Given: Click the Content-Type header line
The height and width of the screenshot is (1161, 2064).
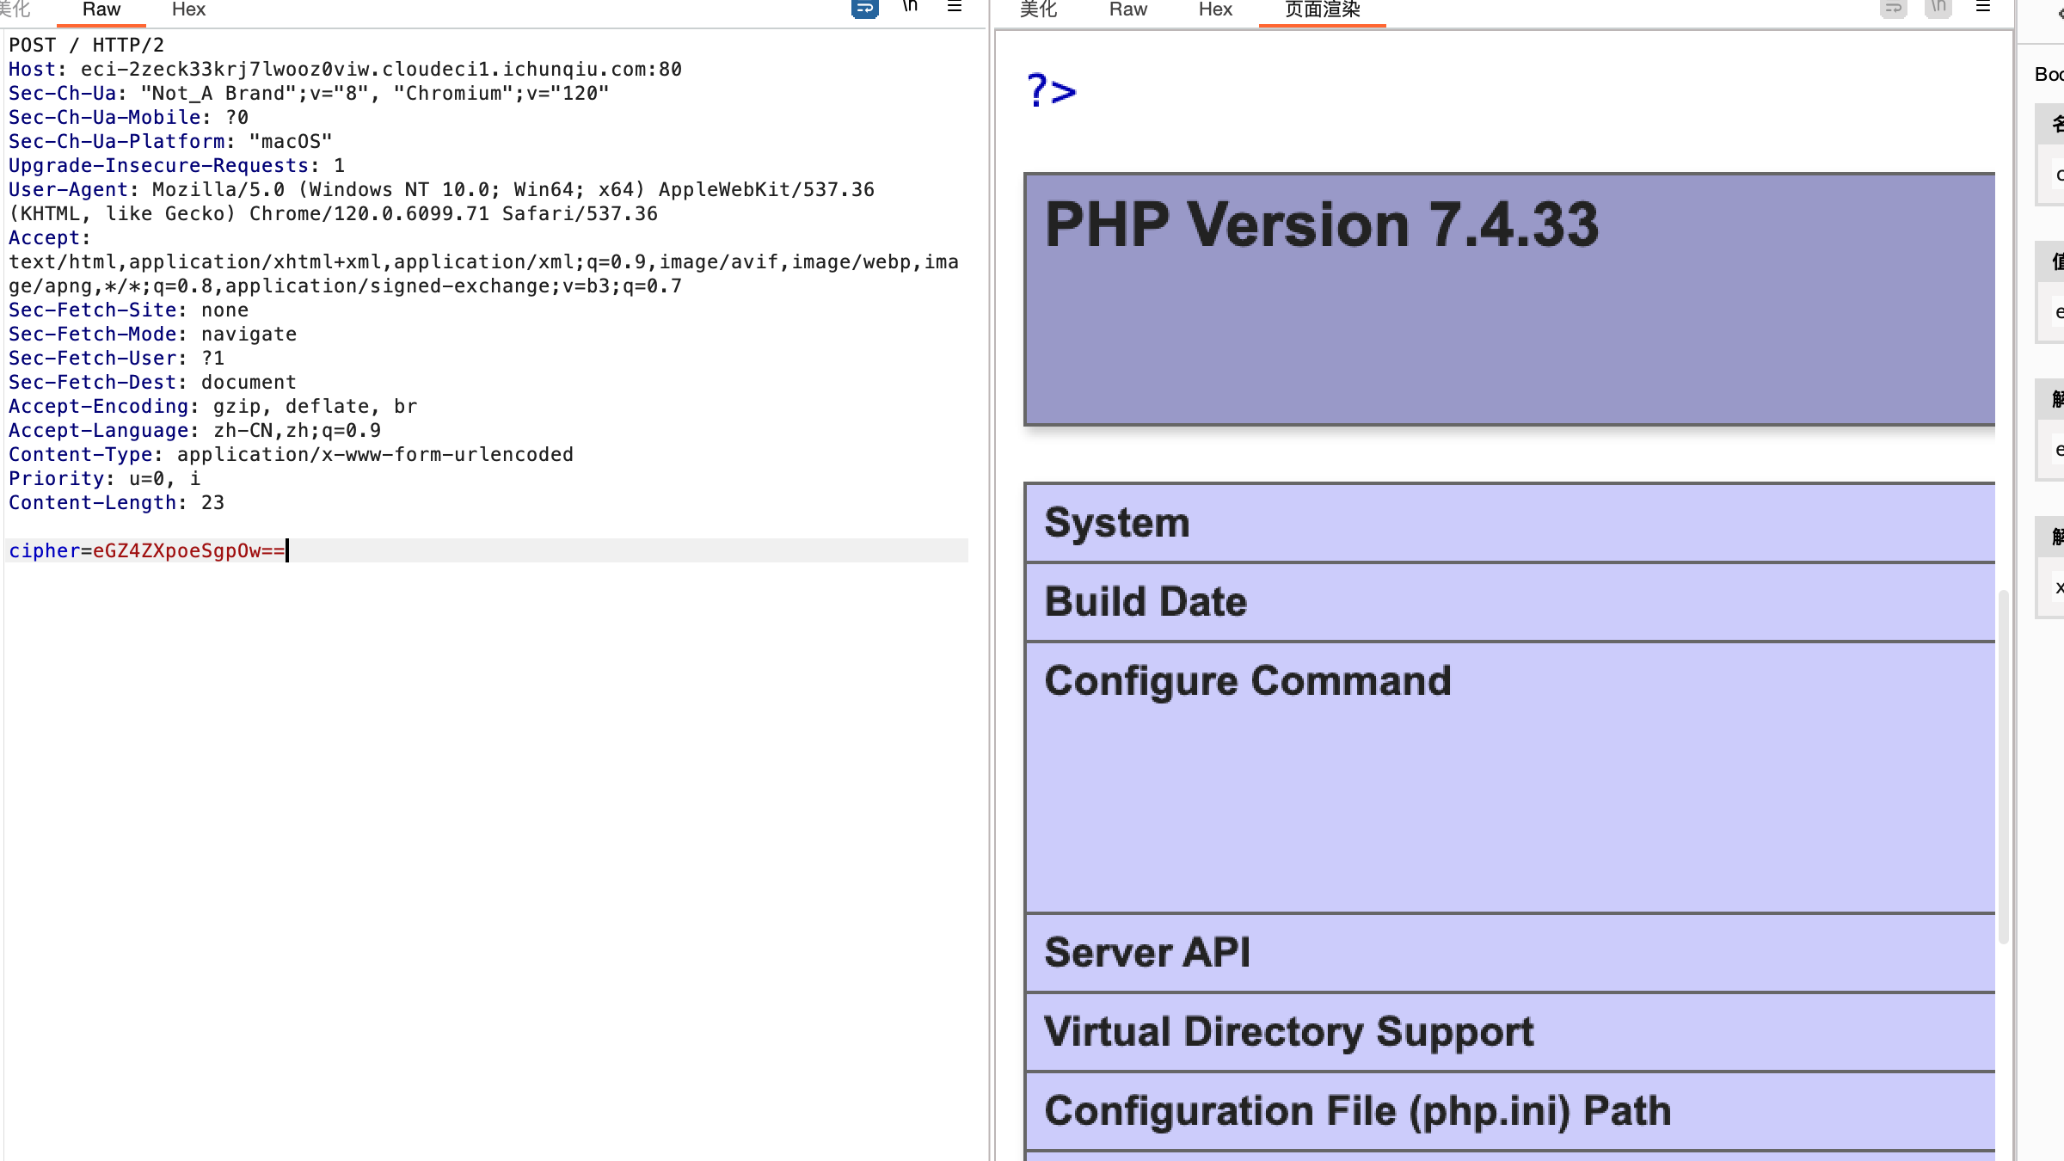Looking at the screenshot, I should [x=291, y=454].
